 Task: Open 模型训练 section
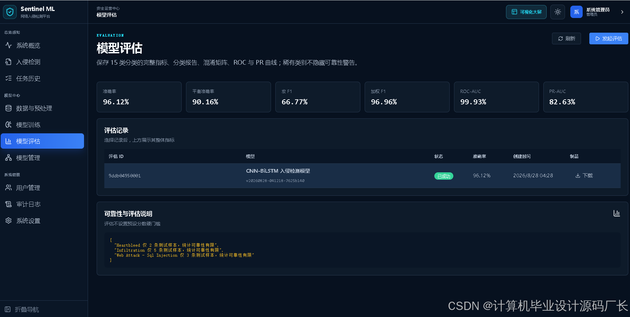point(42,125)
